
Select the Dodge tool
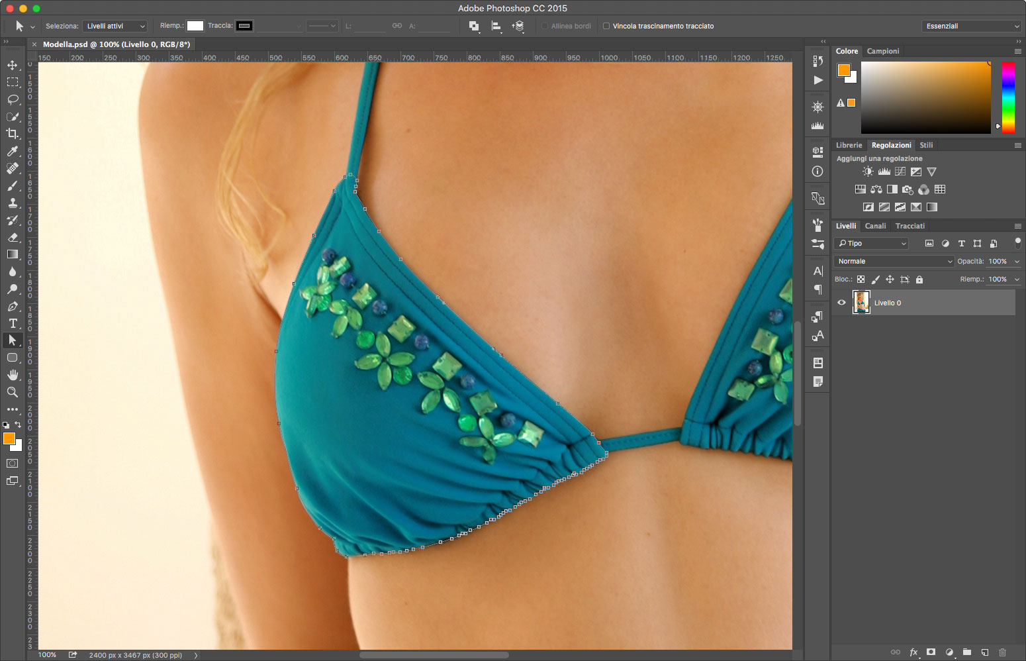13,289
